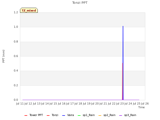Click the Tonzi PPT chart title
The width and height of the screenshot is (160, 120).
click(x=80, y=3)
